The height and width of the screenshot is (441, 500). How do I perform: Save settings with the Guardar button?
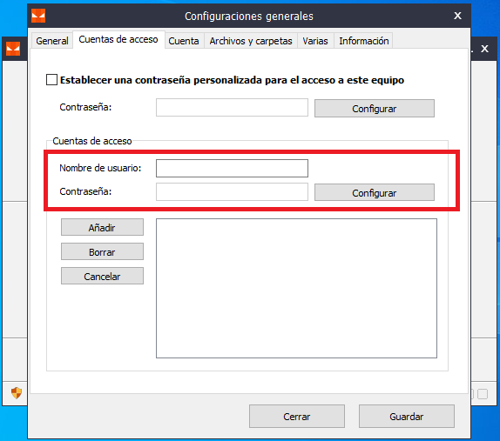pyautogui.click(x=407, y=416)
